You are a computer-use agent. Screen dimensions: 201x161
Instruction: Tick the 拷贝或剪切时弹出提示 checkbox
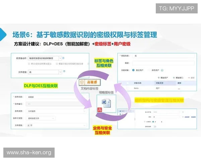(x=29, y=64)
